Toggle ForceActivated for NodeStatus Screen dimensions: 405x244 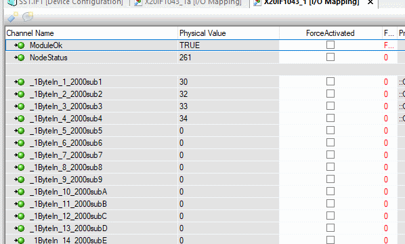(331, 57)
